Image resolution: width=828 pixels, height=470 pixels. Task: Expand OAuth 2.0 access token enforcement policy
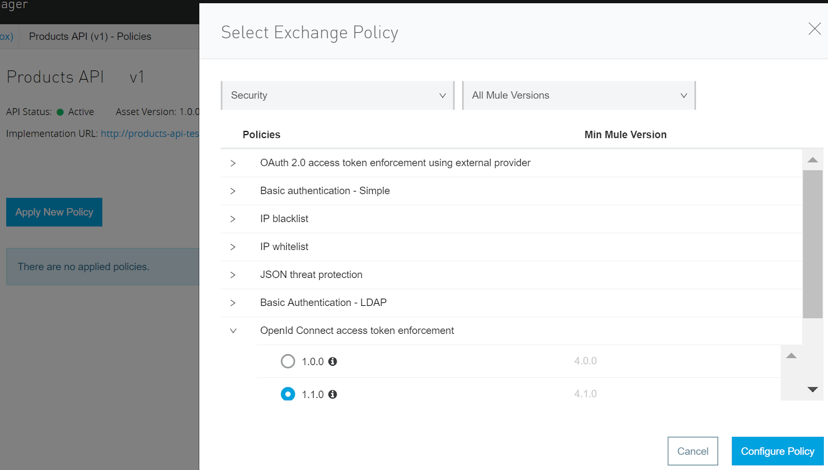point(233,163)
